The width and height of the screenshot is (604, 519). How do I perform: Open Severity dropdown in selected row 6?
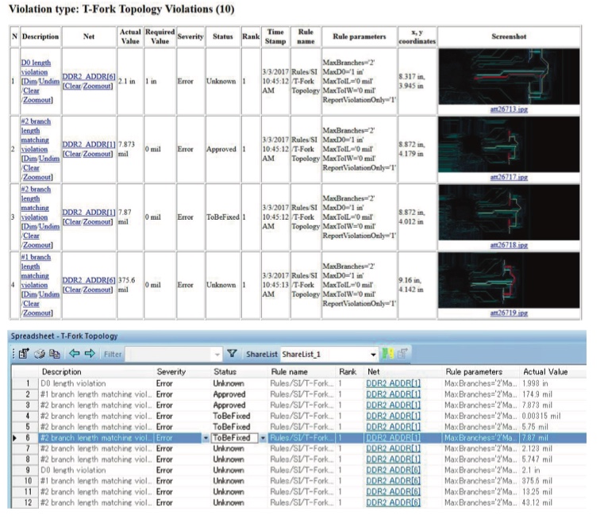[206, 438]
